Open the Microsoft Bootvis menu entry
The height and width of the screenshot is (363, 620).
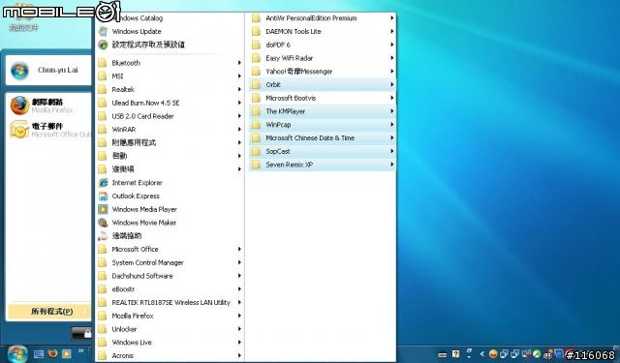coord(323,98)
